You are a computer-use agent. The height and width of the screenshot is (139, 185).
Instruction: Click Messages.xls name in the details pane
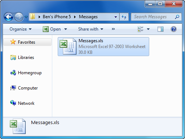45,123
